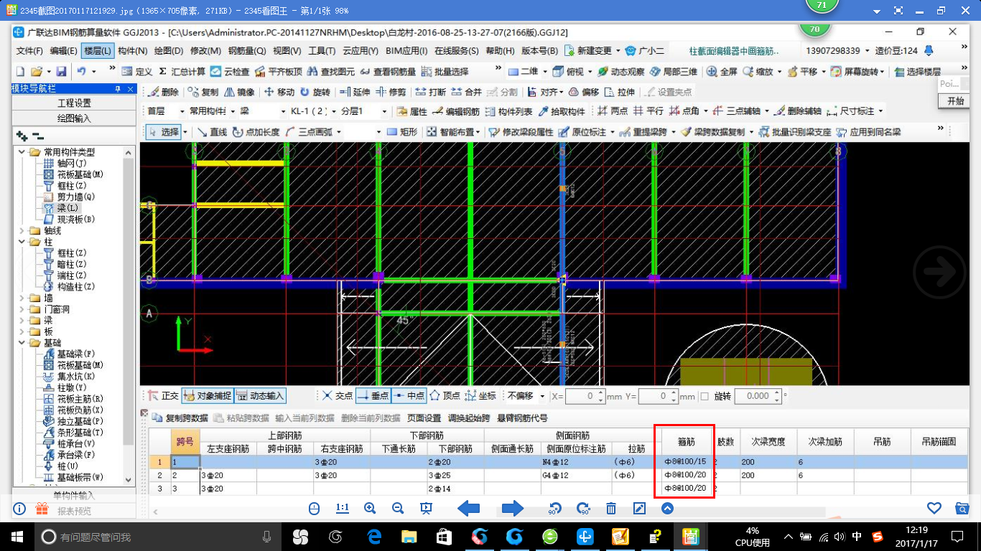The image size is (981, 551).
Task: Open the 分层1 layer dropdown
Action: tap(384, 111)
